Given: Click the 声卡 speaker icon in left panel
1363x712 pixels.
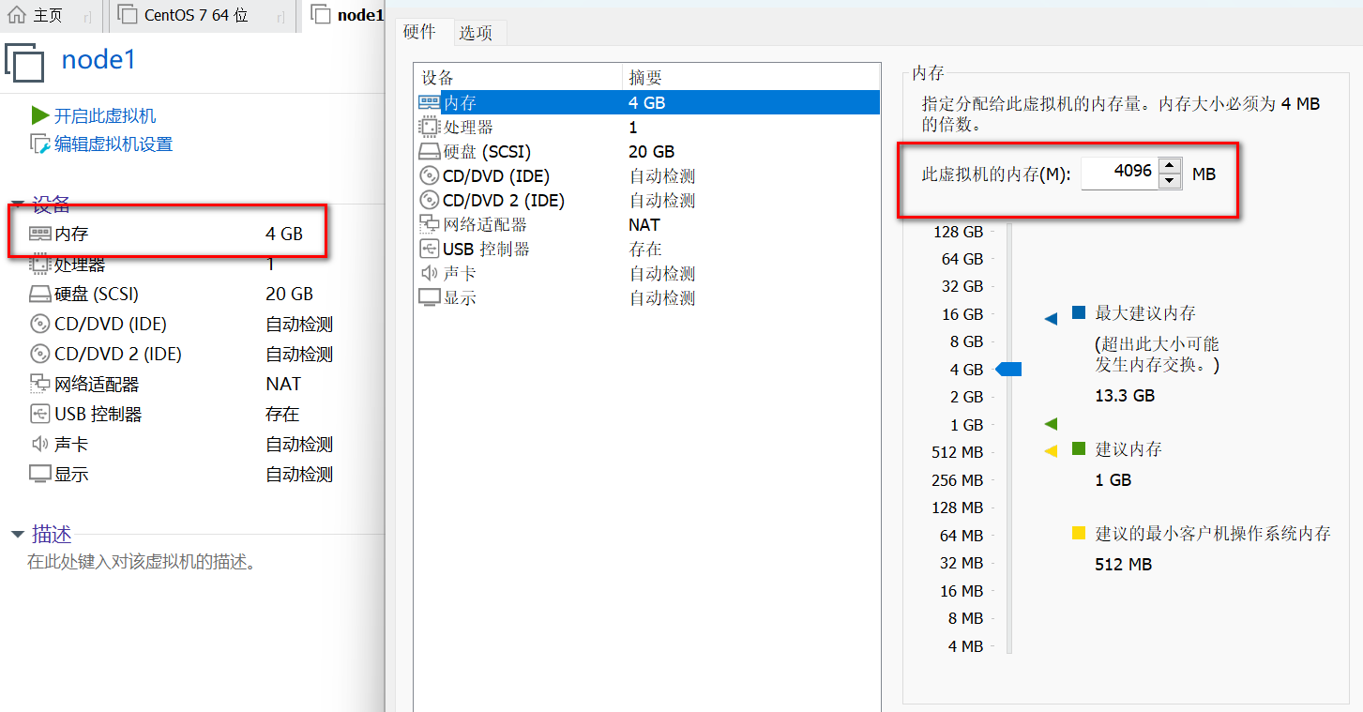Looking at the screenshot, I should coord(40,444).
